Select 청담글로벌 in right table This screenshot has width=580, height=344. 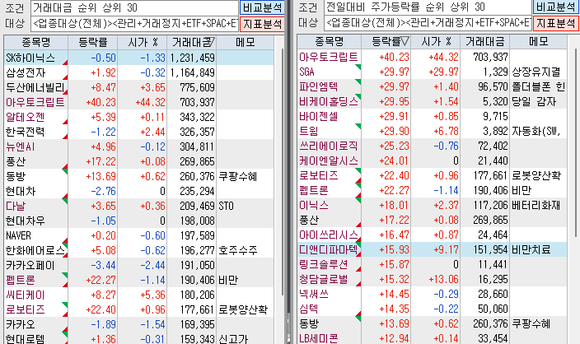(x=324, y=279)
